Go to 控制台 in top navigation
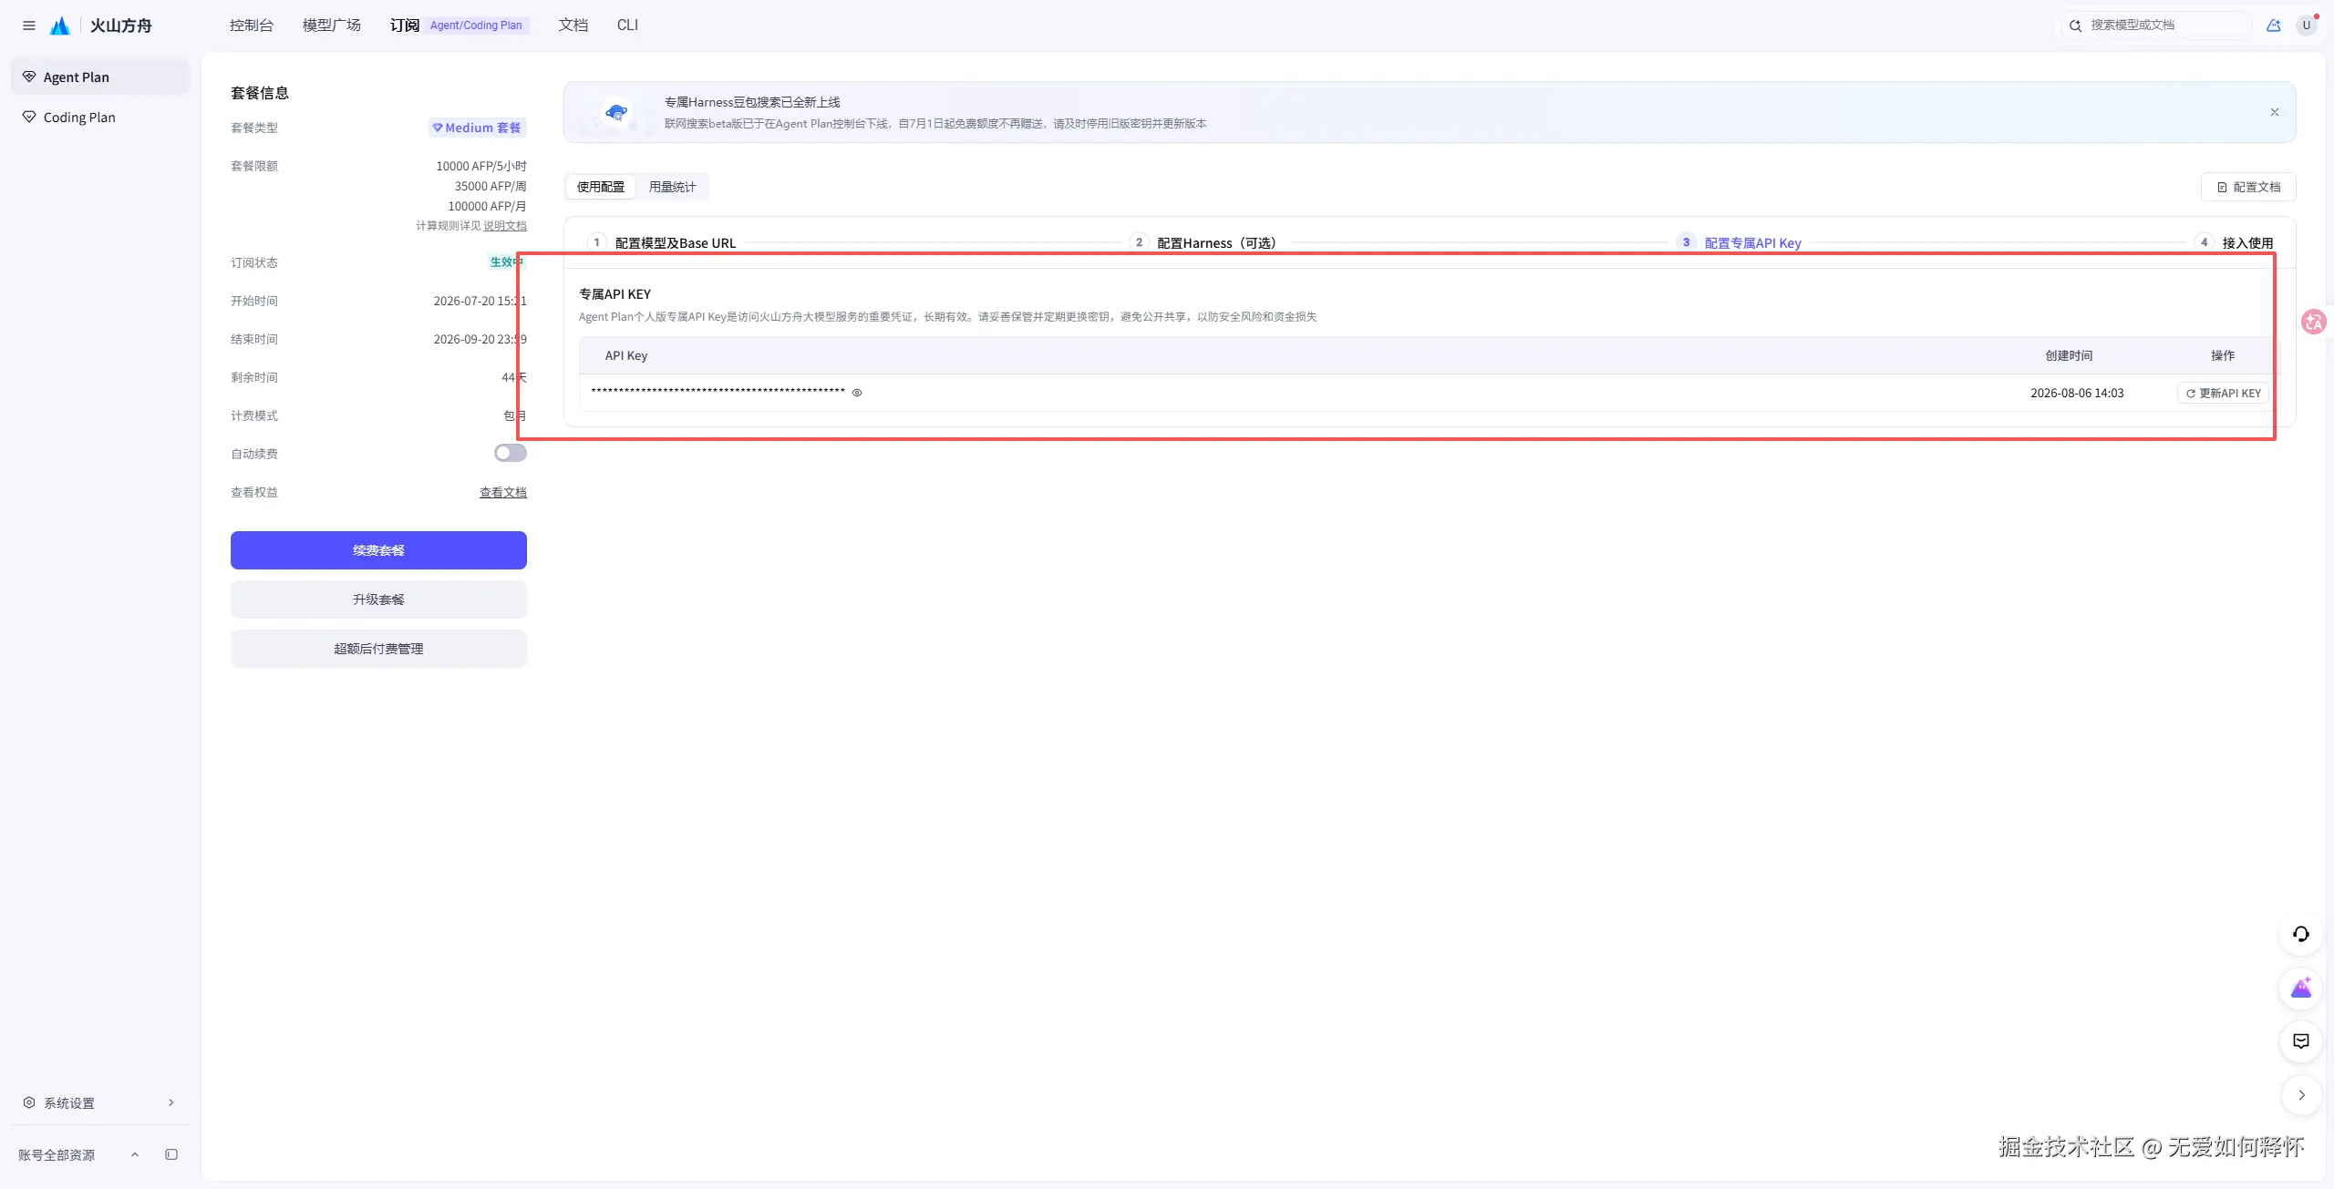 click(x=252, y=26)
